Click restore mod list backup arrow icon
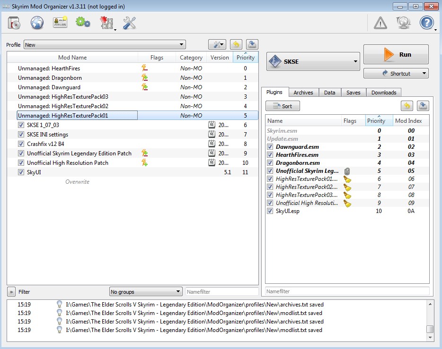 (x=236, y=44)
